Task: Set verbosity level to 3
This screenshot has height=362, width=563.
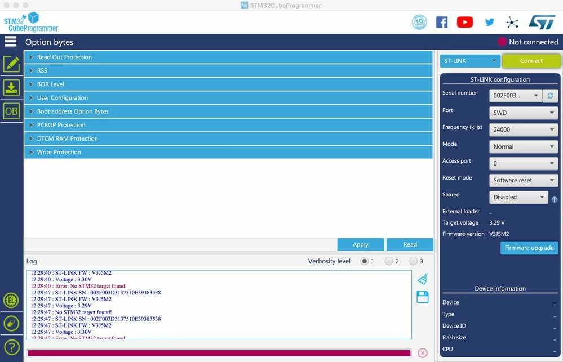Action: point(413,261)
